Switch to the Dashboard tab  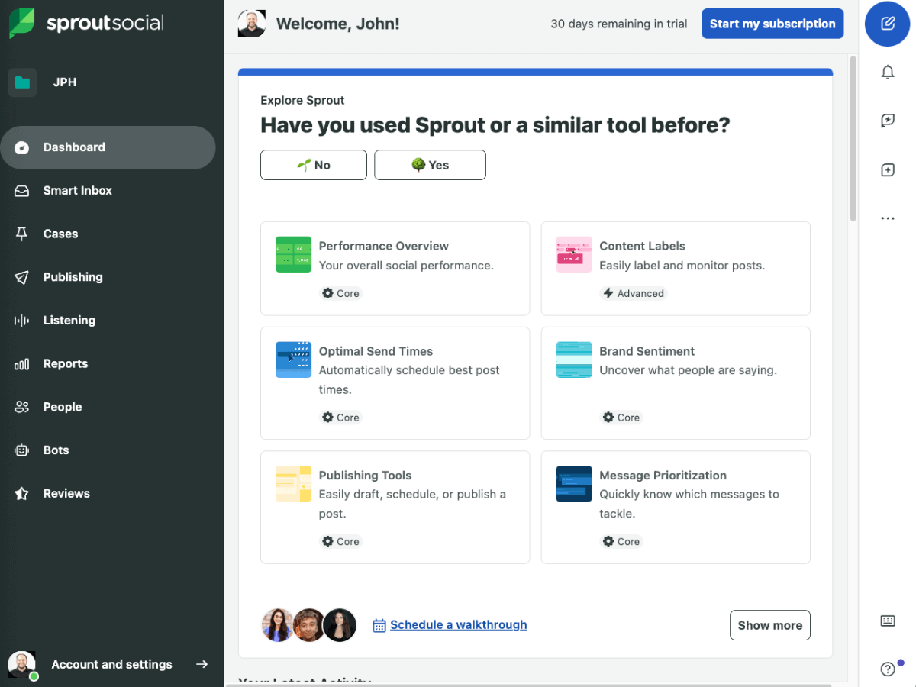[x=73, y=147]
